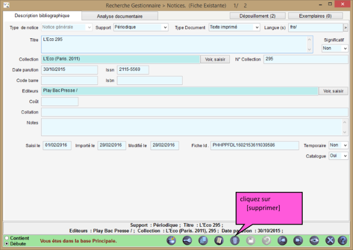353x250 pixels.
Task: Go to the next record
Action: click(x=298, y=241)
